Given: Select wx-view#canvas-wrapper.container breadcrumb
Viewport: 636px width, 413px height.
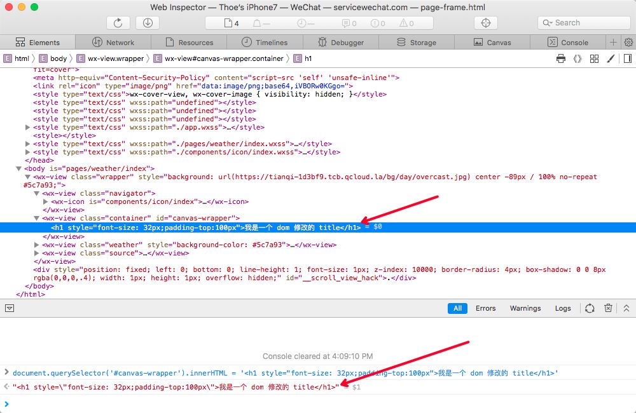Looking at the screenshot, I should [x=219, y=58].
